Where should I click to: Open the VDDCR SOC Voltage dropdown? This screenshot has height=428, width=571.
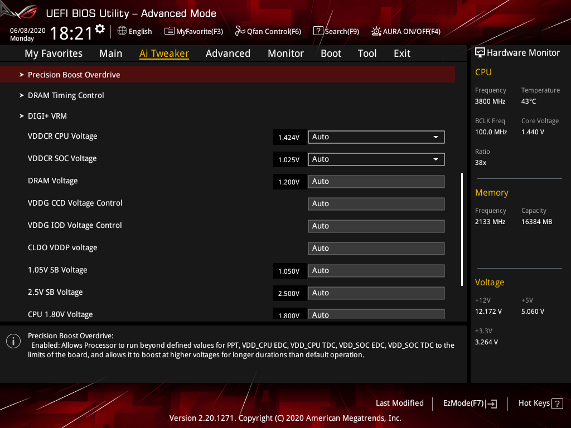click(376, 159)
